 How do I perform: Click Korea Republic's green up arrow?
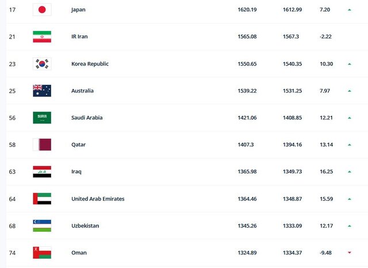(x=349, y=64)
